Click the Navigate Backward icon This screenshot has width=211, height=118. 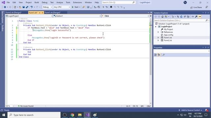pyautogui.click(x=5, y=7)
